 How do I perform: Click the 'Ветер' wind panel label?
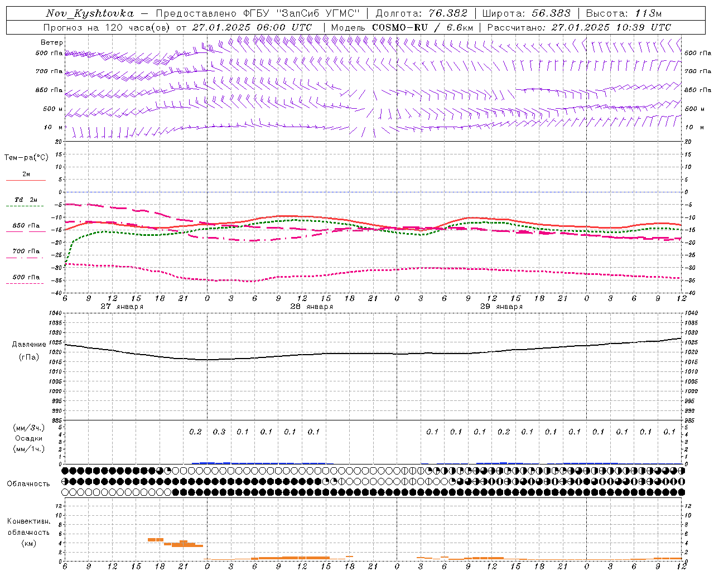[52, 42]
